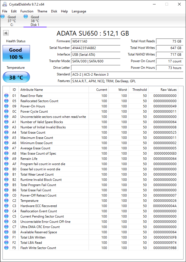Click the status icon beside Remain Life
186x262 pixels.
pos(6,159)
